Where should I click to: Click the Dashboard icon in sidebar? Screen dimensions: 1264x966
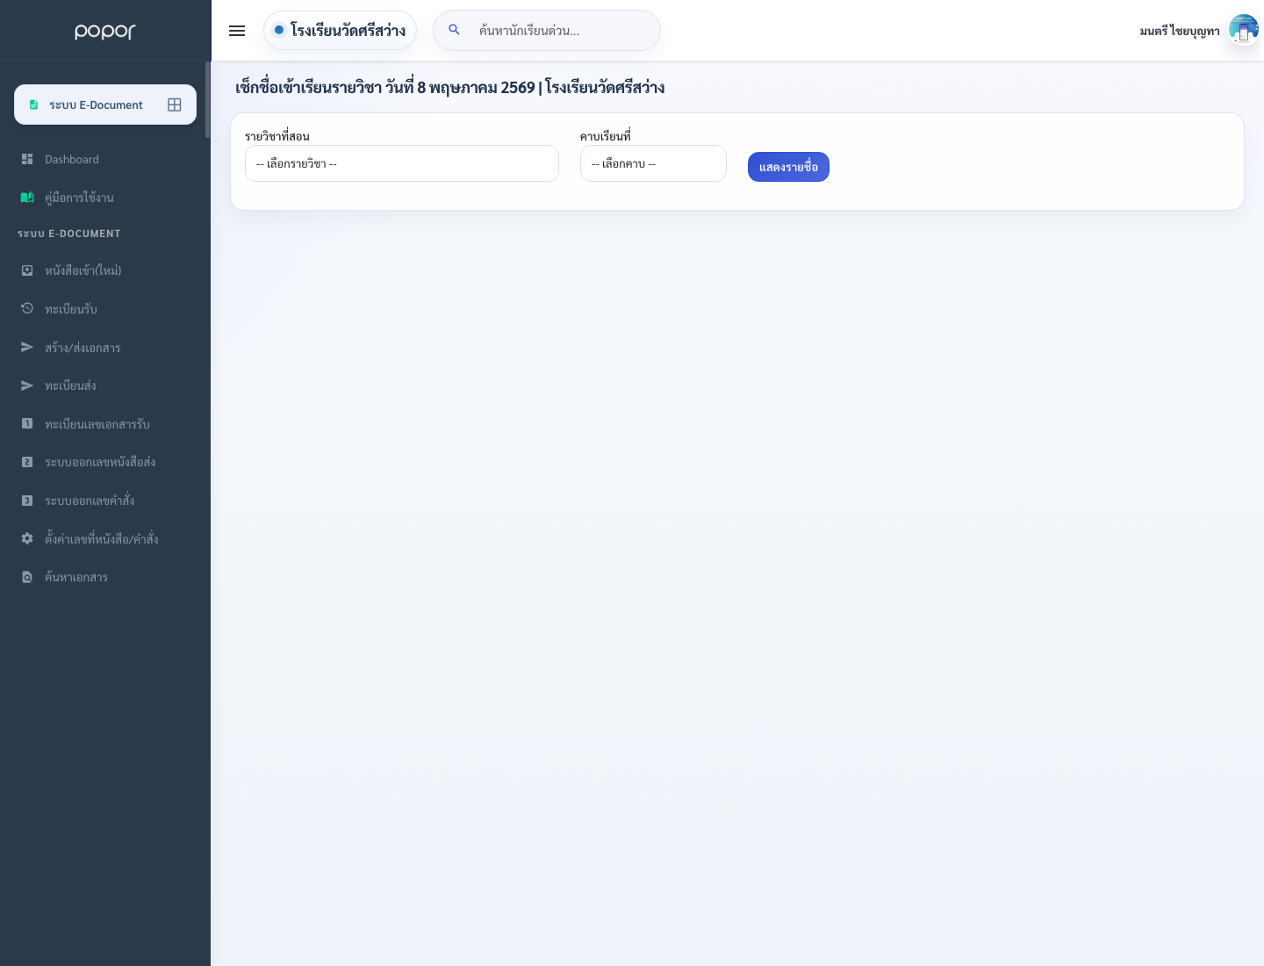[27, 159]
